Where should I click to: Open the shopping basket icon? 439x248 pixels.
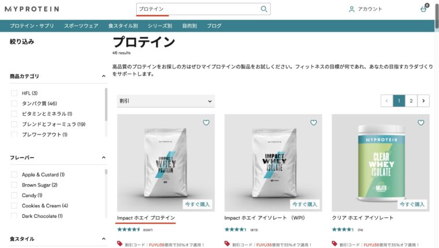(x=423, y=9)
